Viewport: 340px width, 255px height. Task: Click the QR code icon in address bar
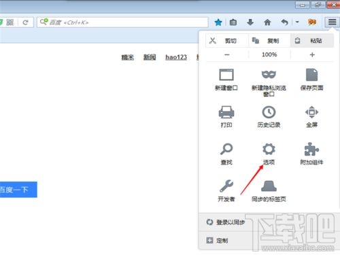tap(10, 22)
